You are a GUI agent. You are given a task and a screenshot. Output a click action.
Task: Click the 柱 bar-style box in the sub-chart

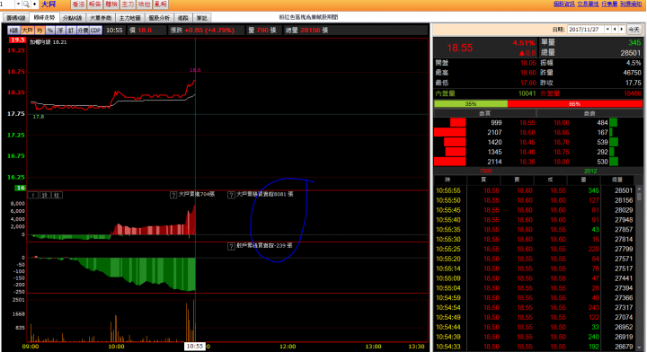tap(57, 195)
